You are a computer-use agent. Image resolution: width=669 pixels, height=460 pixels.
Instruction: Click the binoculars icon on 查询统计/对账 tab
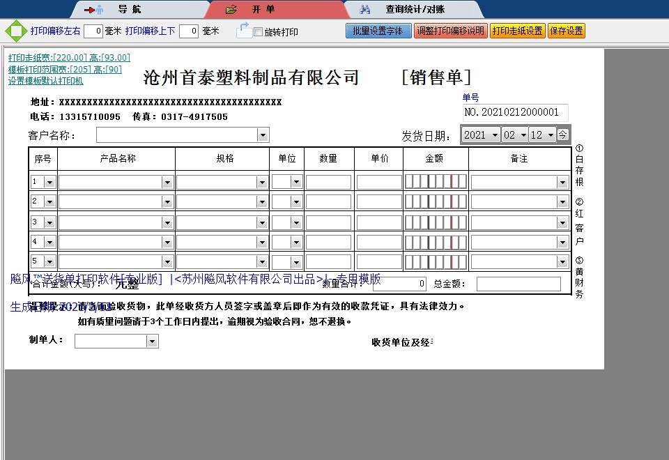pyautogui.click(x=365, y=9)
